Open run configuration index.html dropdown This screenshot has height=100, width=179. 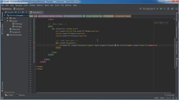[149, 9]
